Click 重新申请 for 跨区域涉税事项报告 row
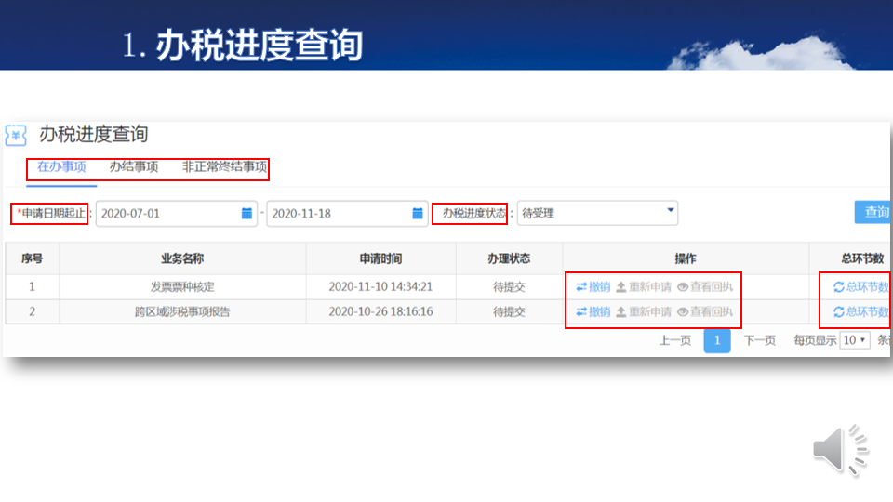This screenshot has width=893, height=502. pos(644,312)
